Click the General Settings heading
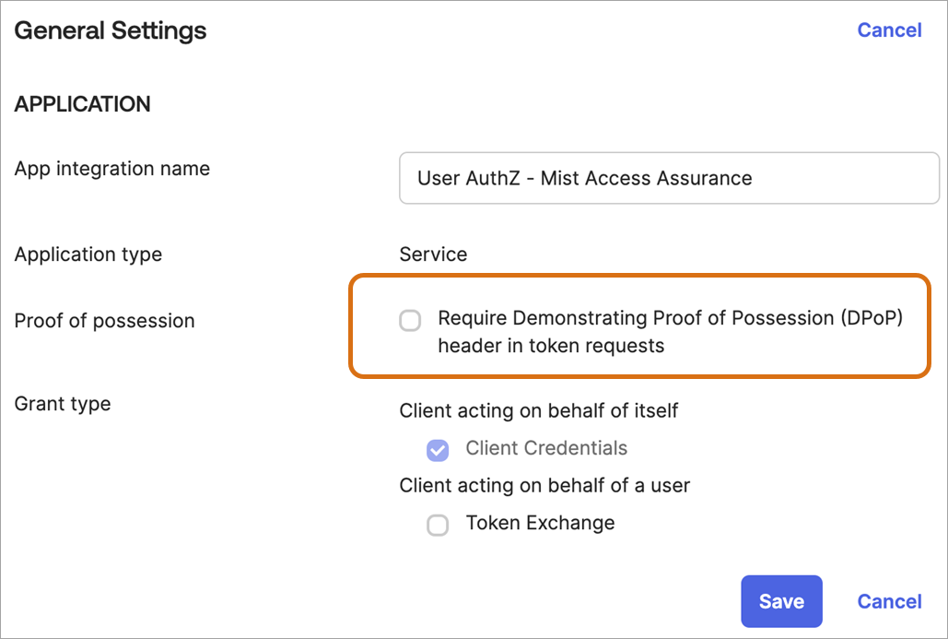948x639 pixels. click(x=111, y=30)
